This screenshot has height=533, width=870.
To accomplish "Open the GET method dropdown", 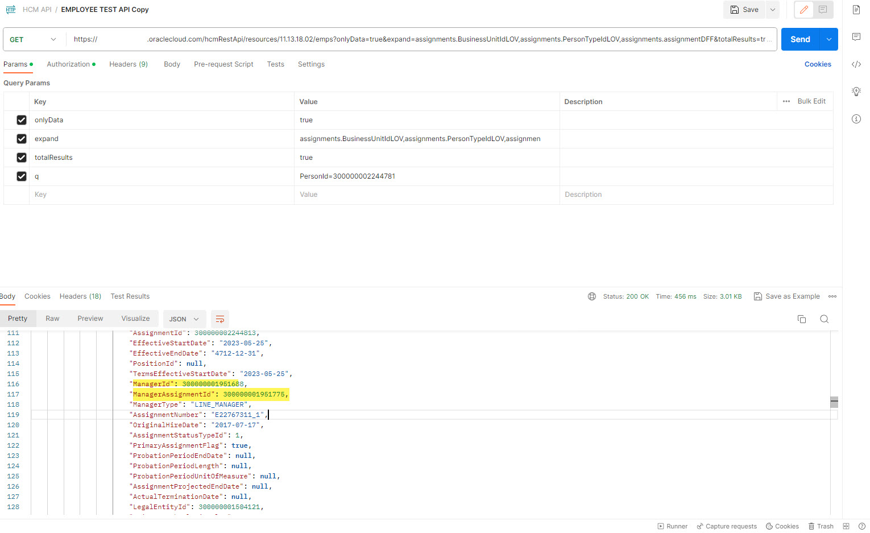I will click(x=34, y=39).
